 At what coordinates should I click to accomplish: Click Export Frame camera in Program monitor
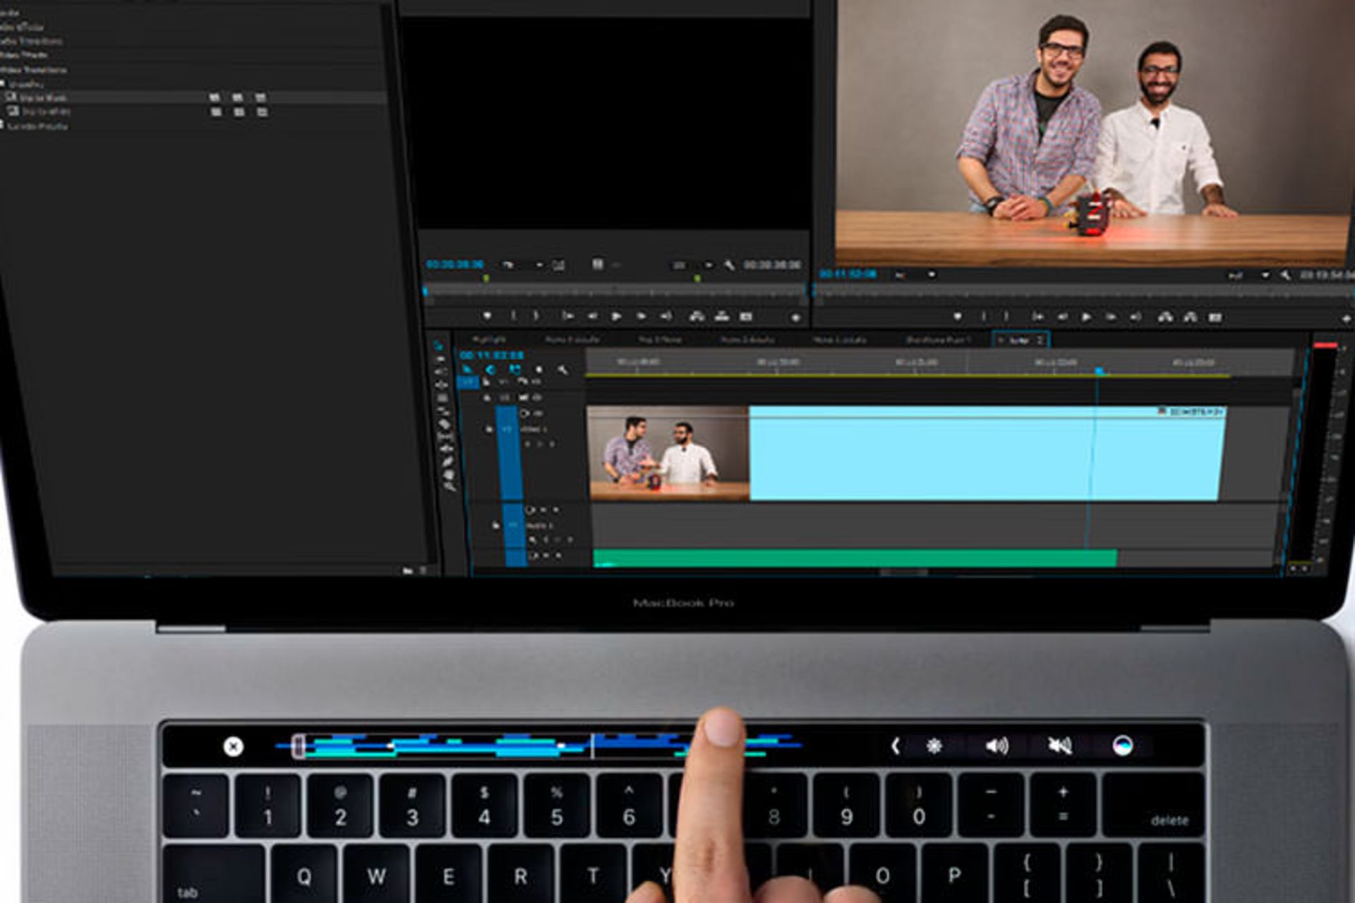1215,317
